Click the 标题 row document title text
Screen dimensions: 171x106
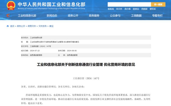point(54,42)
